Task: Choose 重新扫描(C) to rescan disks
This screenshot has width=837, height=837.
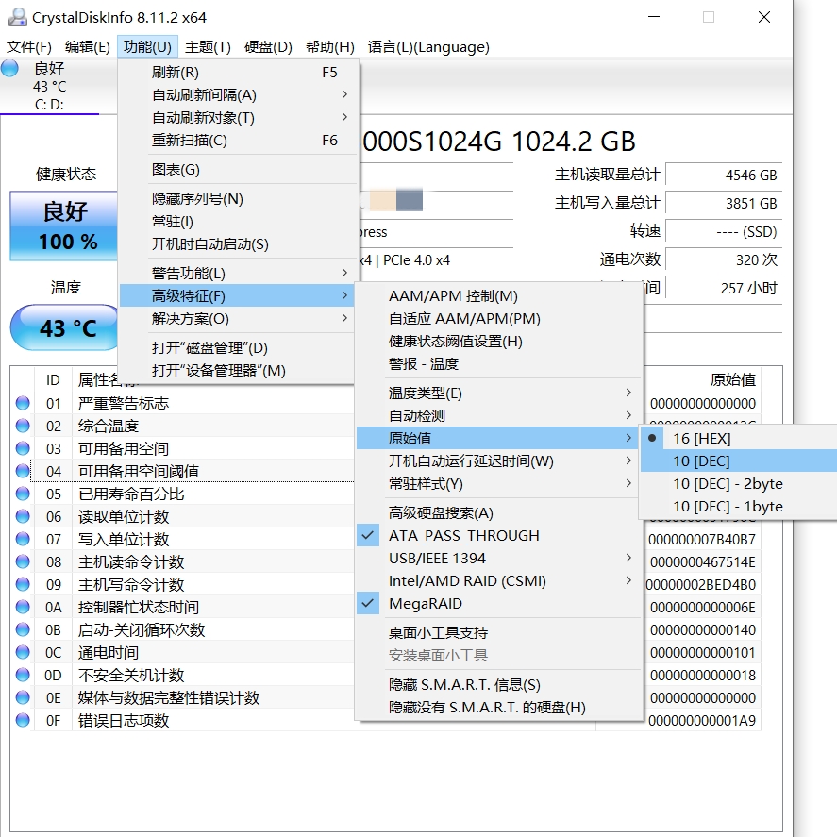Action: pyautogui.click(x=238, y=141)
